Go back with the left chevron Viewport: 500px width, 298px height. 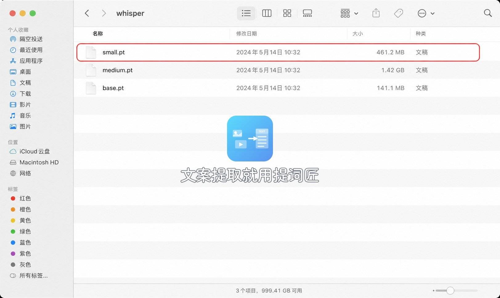click(87, 13)
